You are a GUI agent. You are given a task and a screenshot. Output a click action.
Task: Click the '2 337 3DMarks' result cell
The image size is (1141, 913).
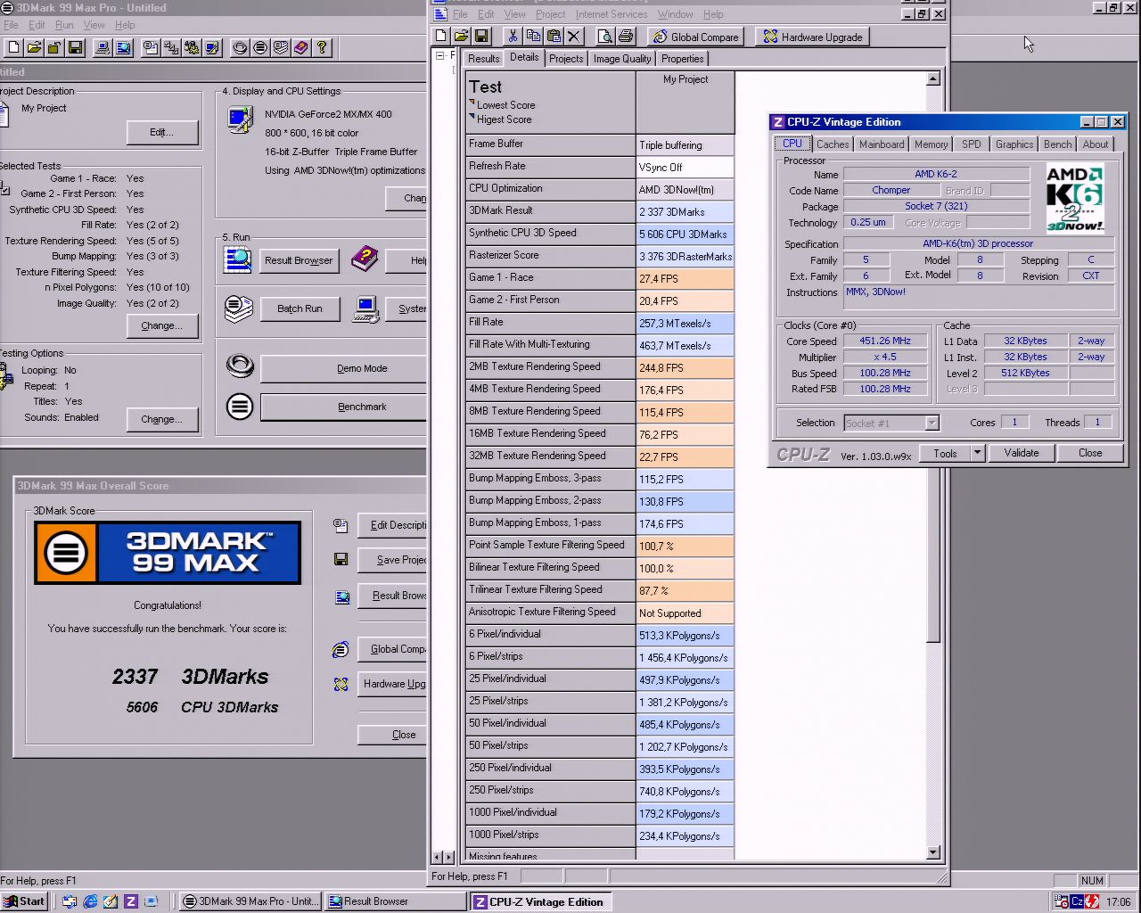point(685,211)
